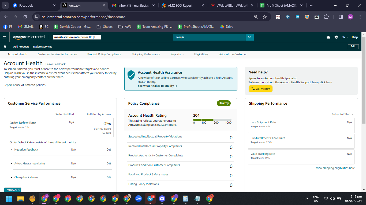Expand the Reports menu dropdown
Screen dimensions: 366x205
(177, 54)
